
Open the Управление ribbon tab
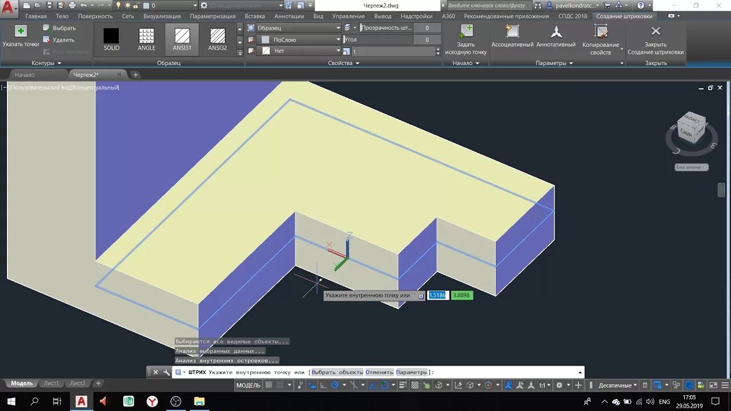348,17
